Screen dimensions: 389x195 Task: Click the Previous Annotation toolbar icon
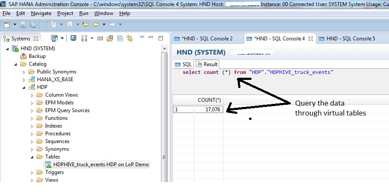(x=70, y=24)
